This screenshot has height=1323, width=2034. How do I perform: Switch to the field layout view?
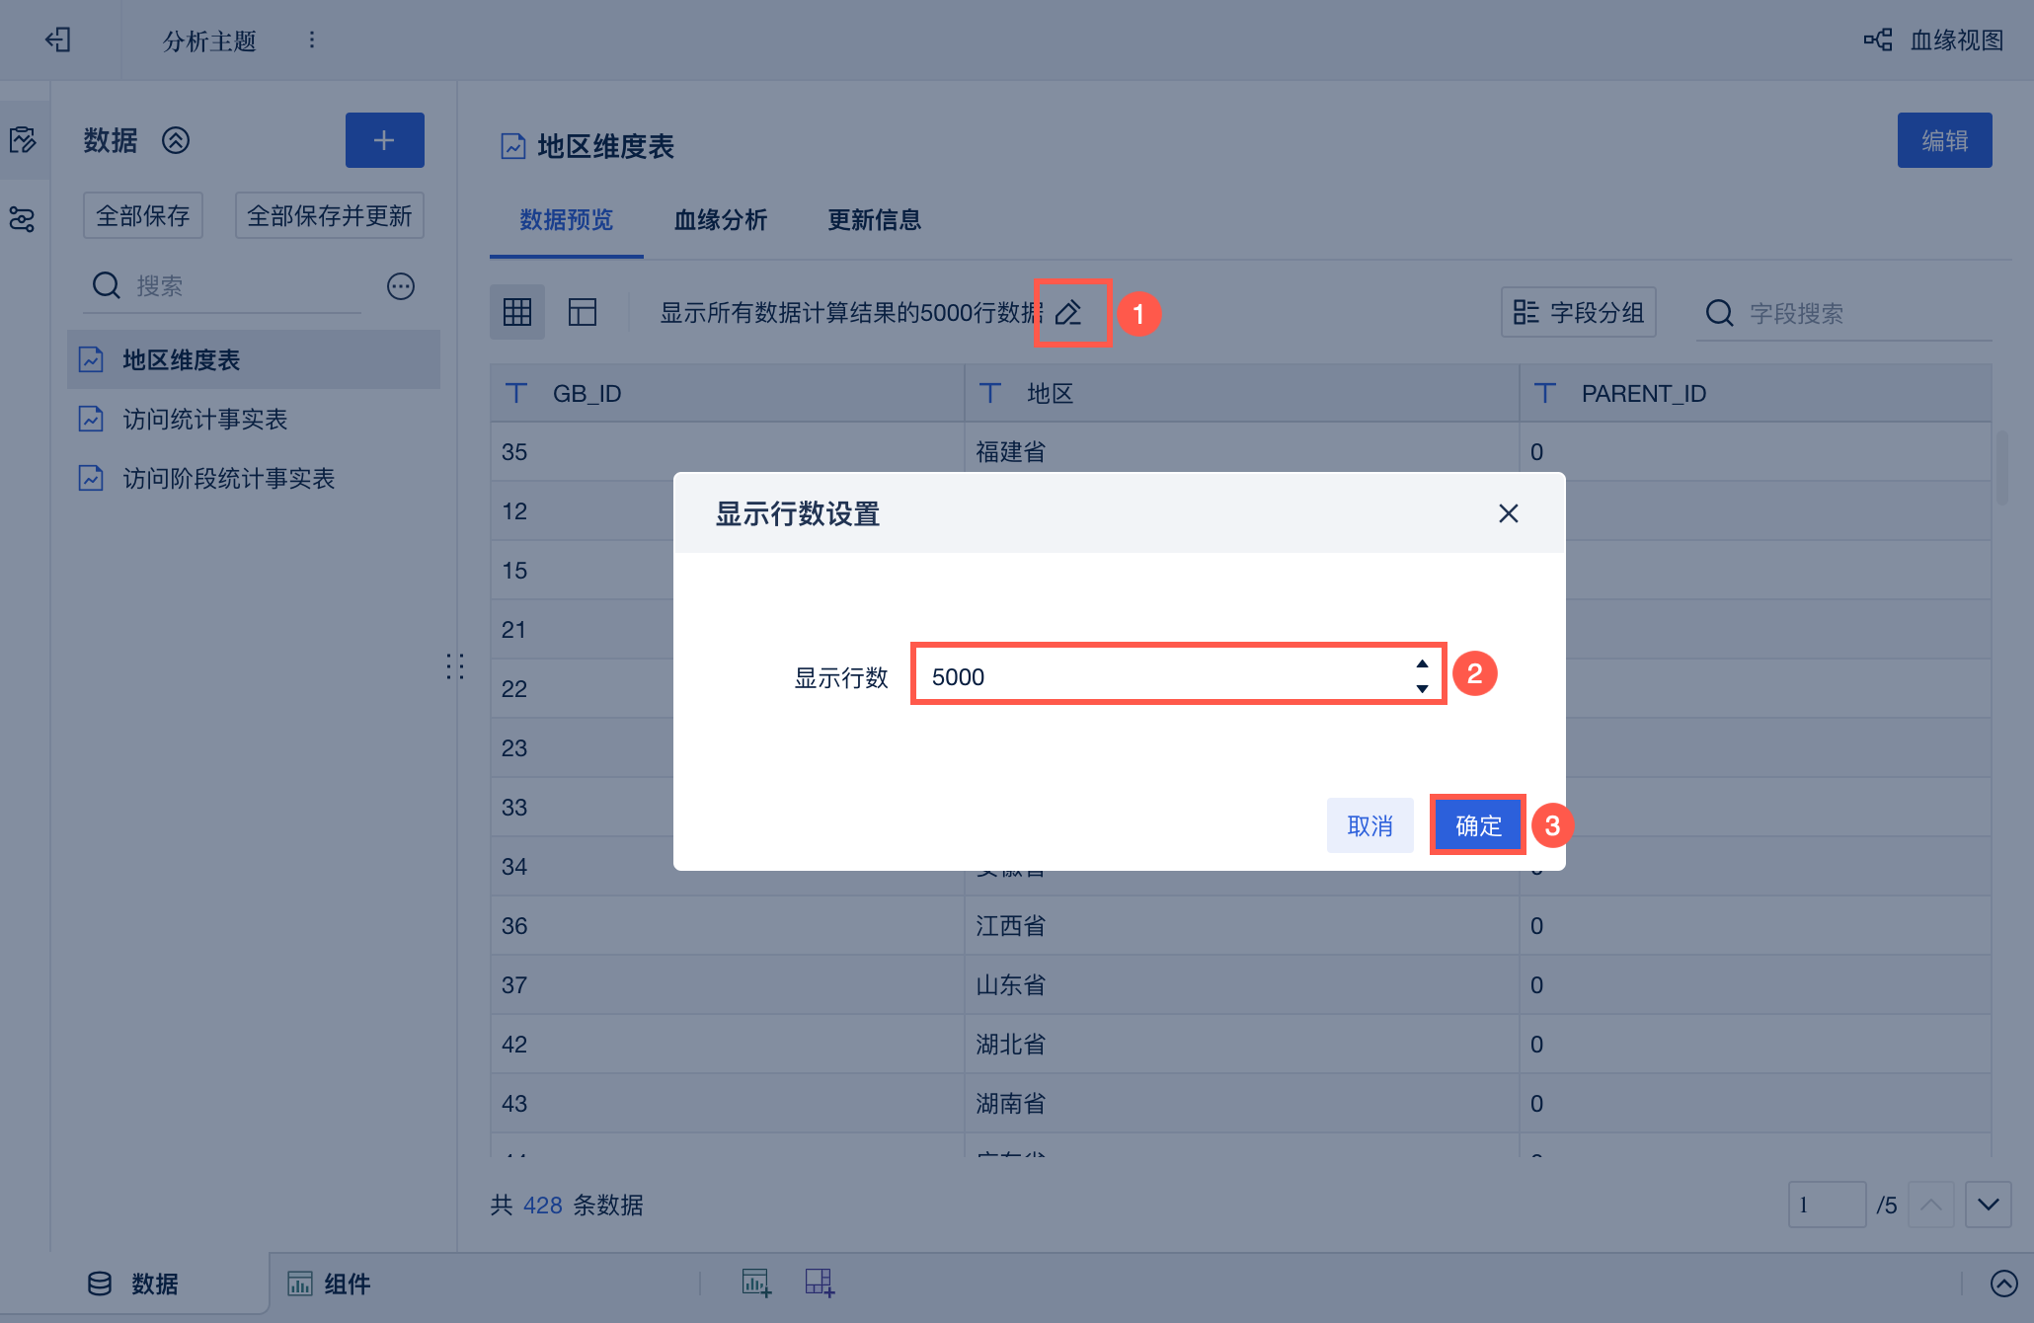click(x=583, y=312)
